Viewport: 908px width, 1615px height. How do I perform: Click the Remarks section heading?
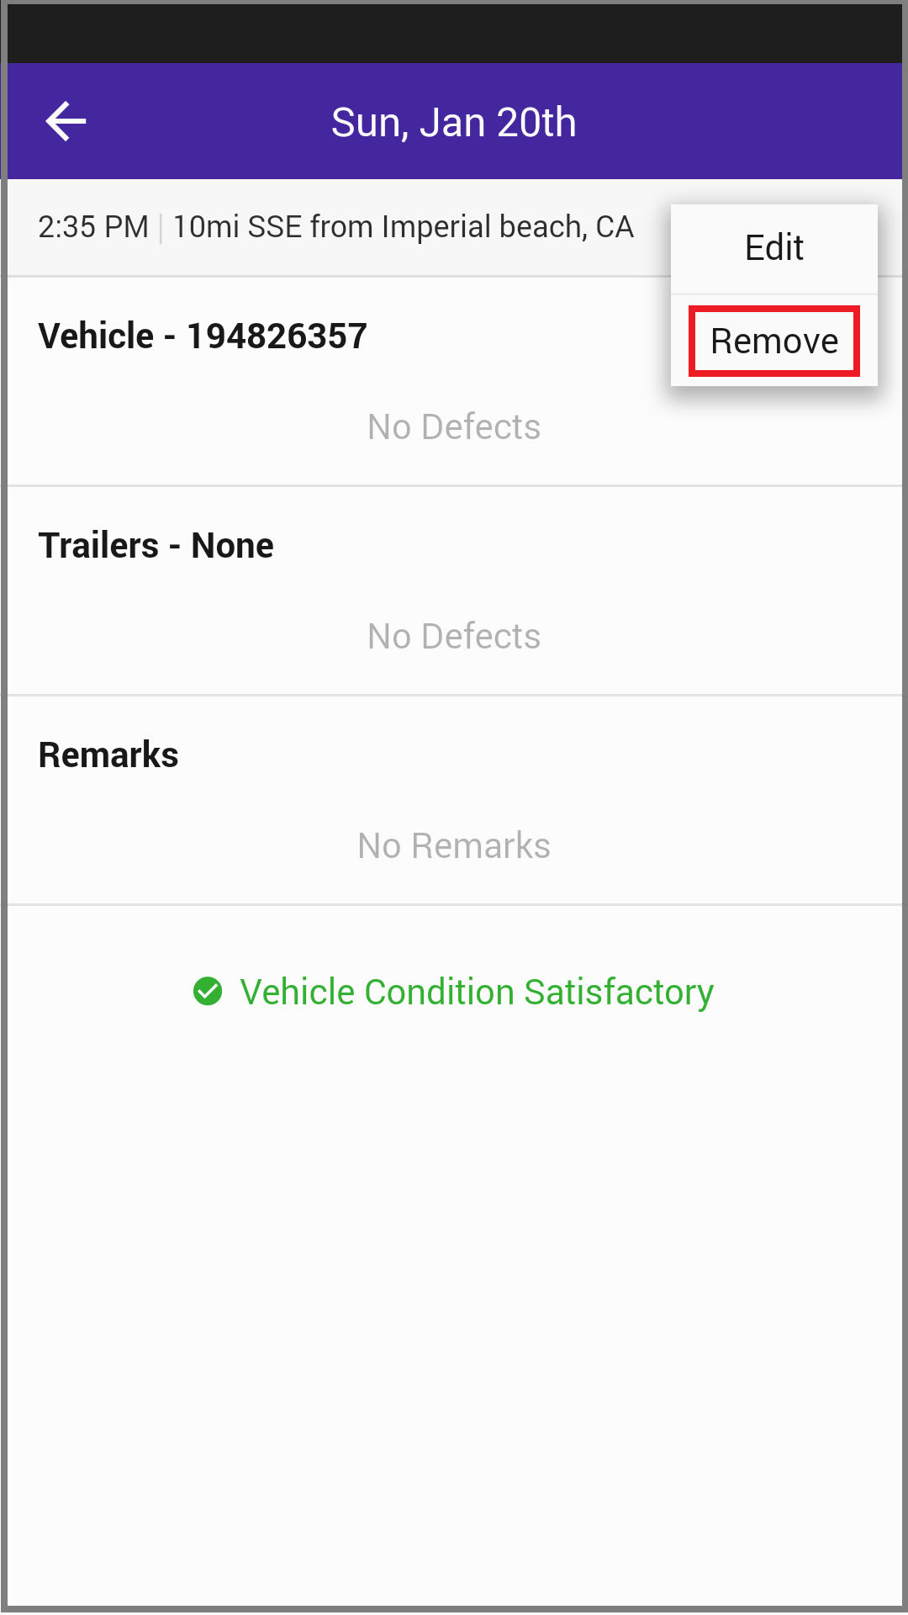coord(108,755)
